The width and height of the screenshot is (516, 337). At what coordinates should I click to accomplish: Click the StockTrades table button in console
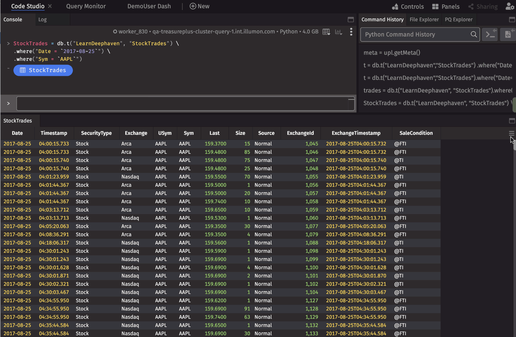[x=43, y=70]
